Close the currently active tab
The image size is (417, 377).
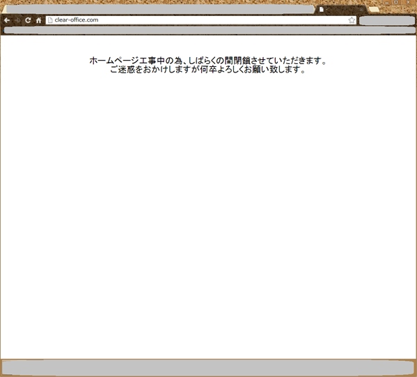pyautogui.click(x=361, y=10)
